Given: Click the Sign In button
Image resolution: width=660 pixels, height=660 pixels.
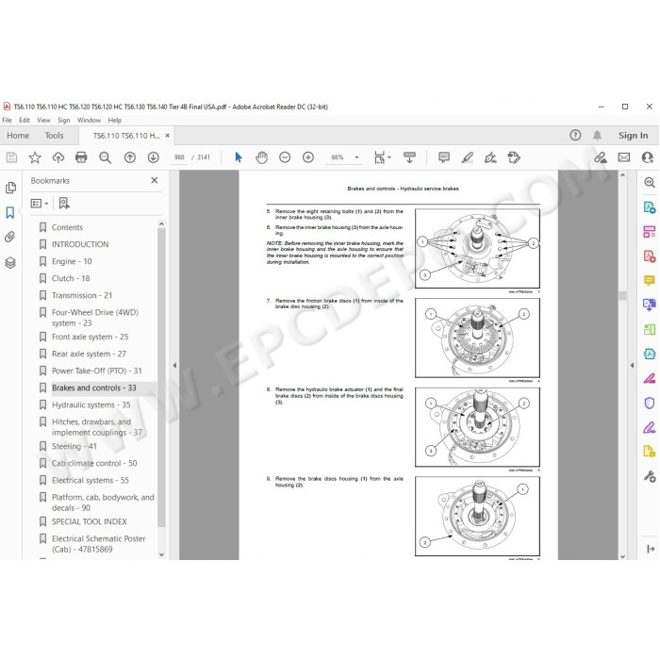Looking at the screenshot, I should 633,136.
